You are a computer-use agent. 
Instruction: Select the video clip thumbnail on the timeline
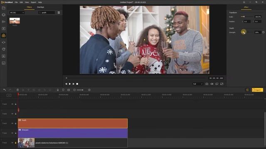pos(26,143)
